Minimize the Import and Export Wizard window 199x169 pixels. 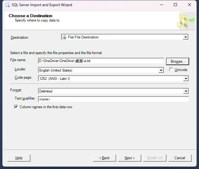click(x=162, y=5)
